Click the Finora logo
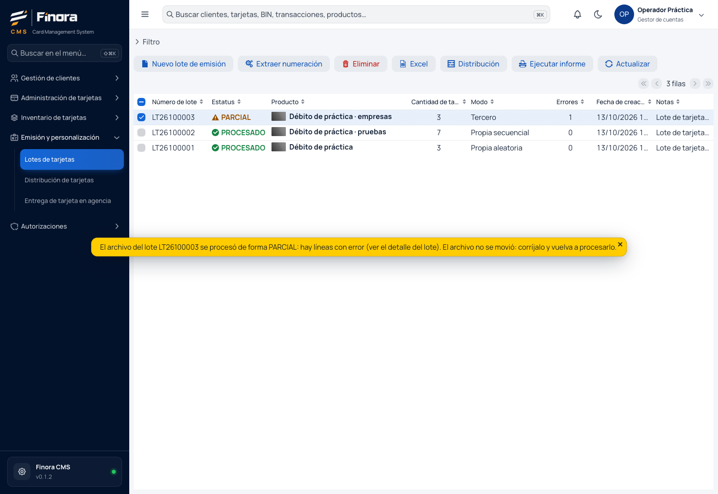The image size is (718, 494). (x=44, y=18)
